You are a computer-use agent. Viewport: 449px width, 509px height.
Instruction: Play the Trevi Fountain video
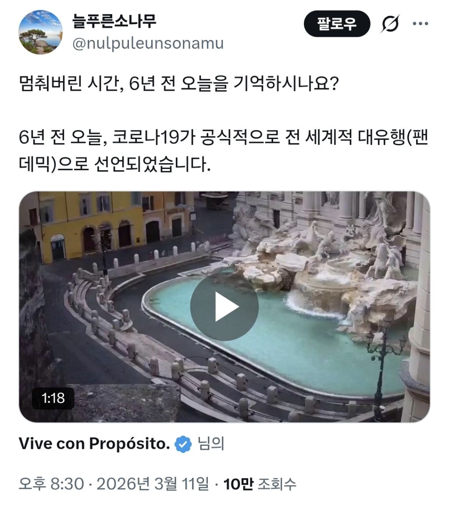point(224,306)
